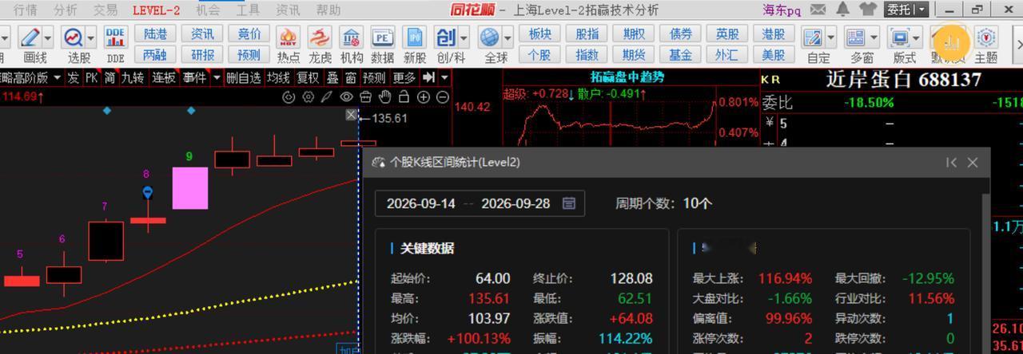The width and height of the screenshot is (1023, 354).
Task: Click the 期货 button
Action: [x=634, y=55]
